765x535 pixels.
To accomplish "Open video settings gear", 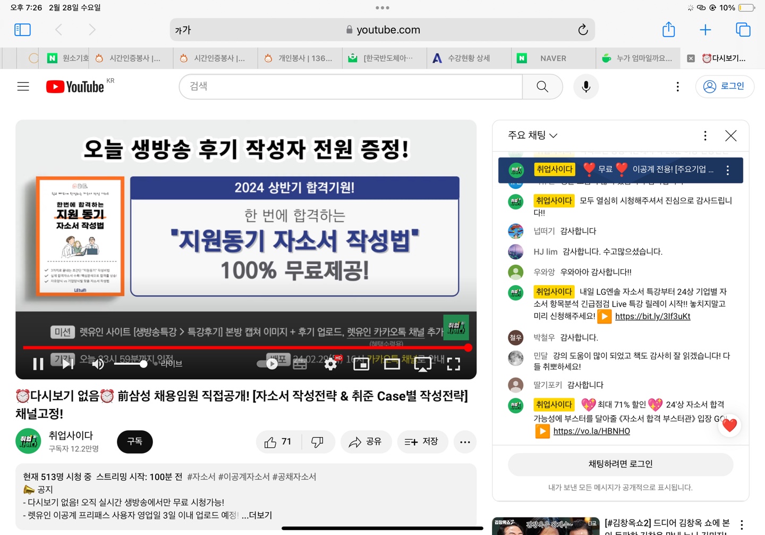I will [330, 364].
